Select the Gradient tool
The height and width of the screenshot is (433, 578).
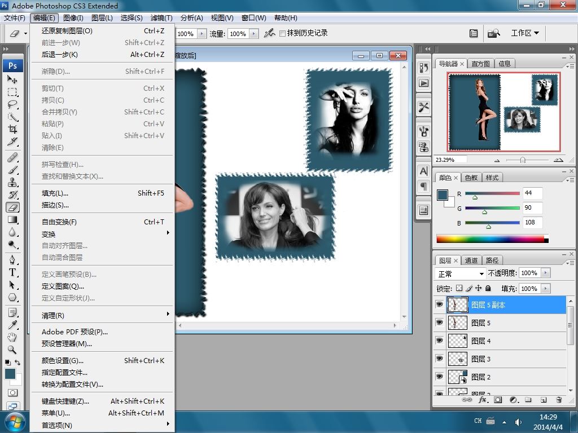(12, 220)
